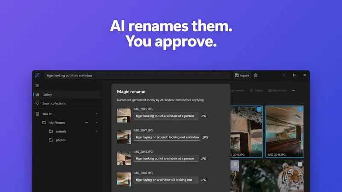This screenshot has height=192, width=342.
Task: Select This PC tree item
Action: tap(67, 113)
